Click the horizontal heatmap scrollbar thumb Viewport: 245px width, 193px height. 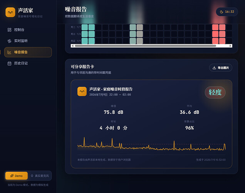[x=146, y=46]
